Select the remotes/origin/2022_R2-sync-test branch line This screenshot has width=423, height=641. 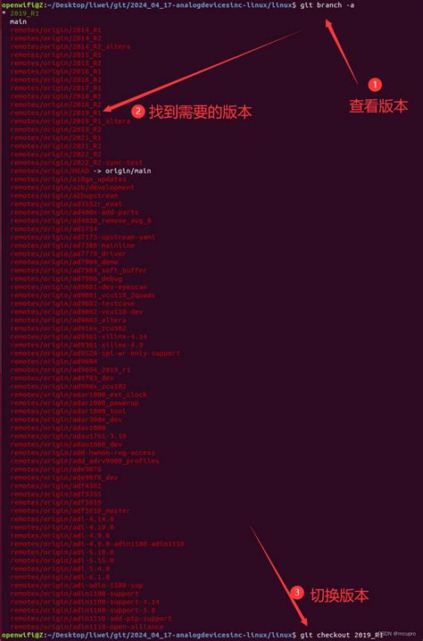click(77, 162)
